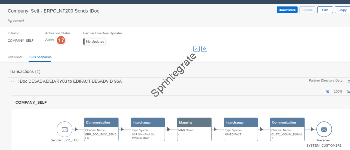Collapse the IDoc DESADV.DELVRY03 transaction row

click(13, 82)
